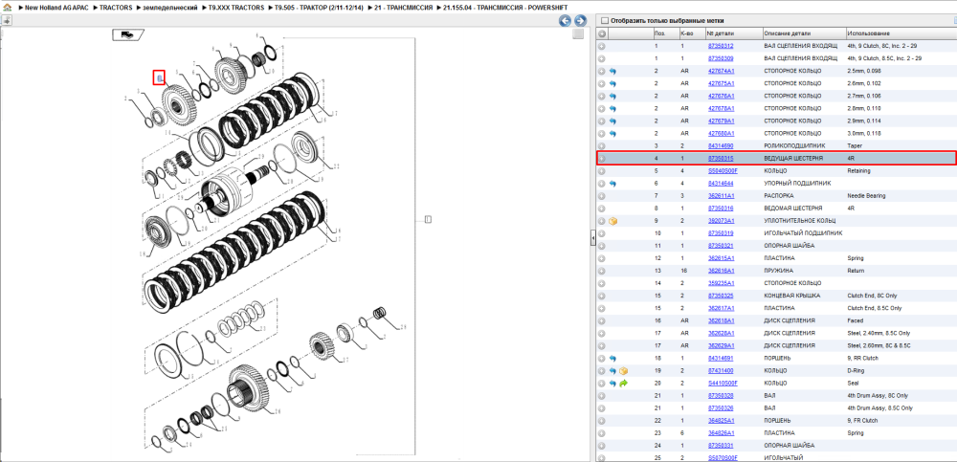This screenshot has width=957, height=462.
Task: Click supersession arrow for 84314644
Action: (x=613, y=184)
